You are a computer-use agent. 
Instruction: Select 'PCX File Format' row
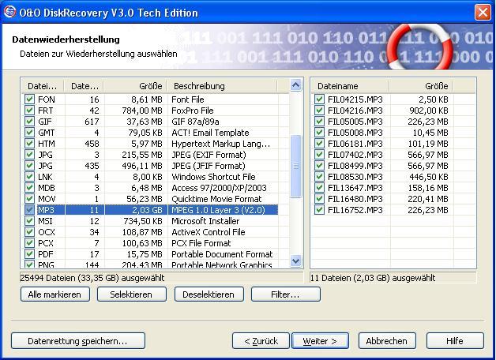pos(201,243)
